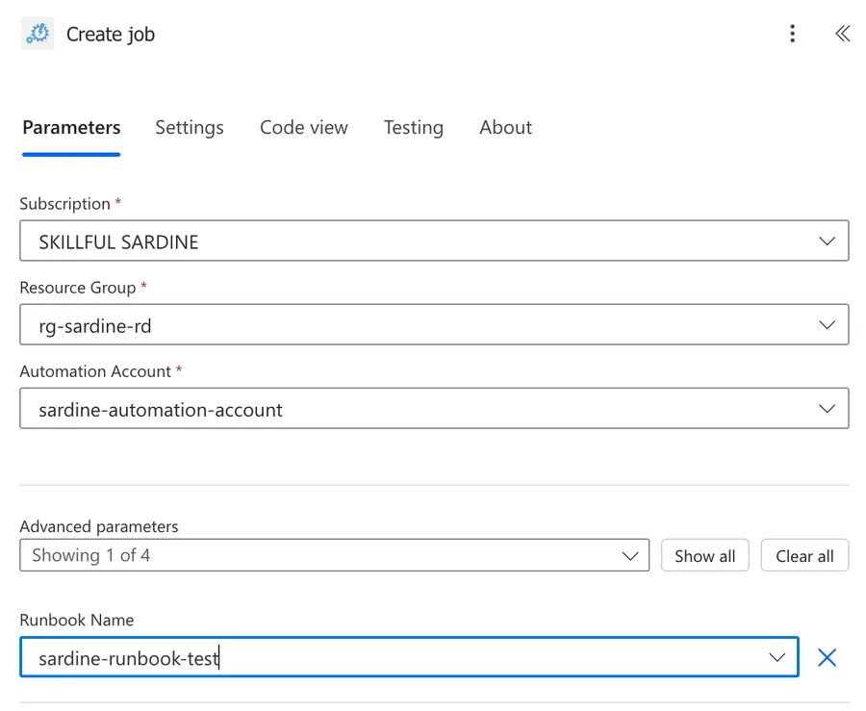Open the Code view tab
This screenshot has height=711, width=866.
[x=304, y=127]
